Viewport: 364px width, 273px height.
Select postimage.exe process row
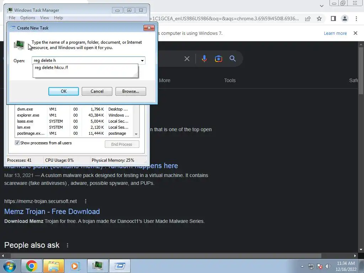74,133
